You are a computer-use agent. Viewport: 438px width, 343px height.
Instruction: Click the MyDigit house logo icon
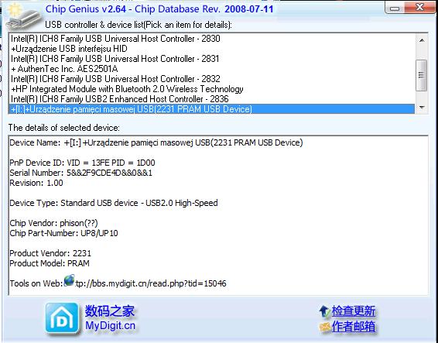pos(62,318)
